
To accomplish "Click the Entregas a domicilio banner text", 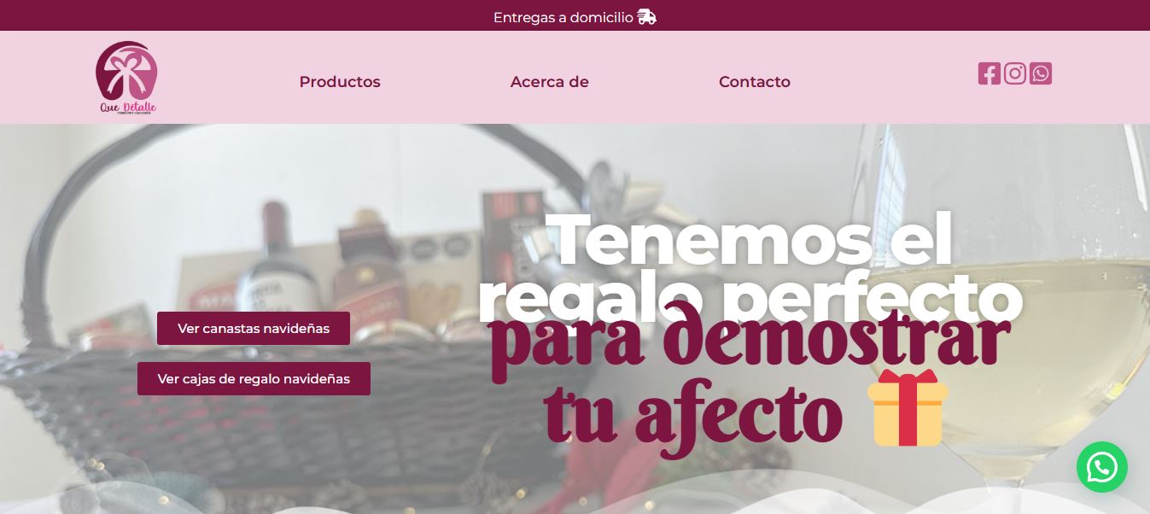I will pos(563,17).
